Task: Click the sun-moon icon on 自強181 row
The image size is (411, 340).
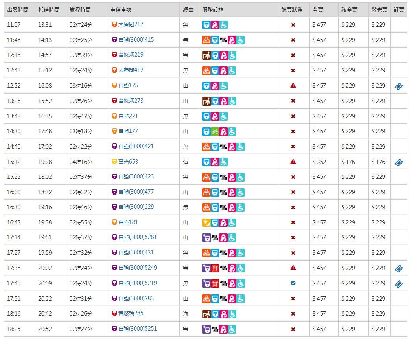Action: pyautogui.click(x=206, y=223)
